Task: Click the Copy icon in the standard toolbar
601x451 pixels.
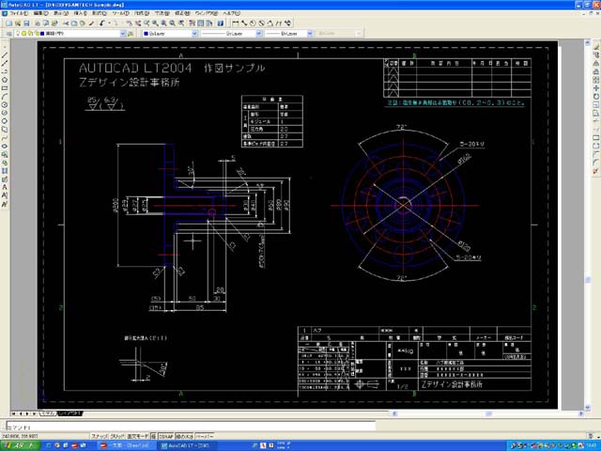Action: pos(74,23)
